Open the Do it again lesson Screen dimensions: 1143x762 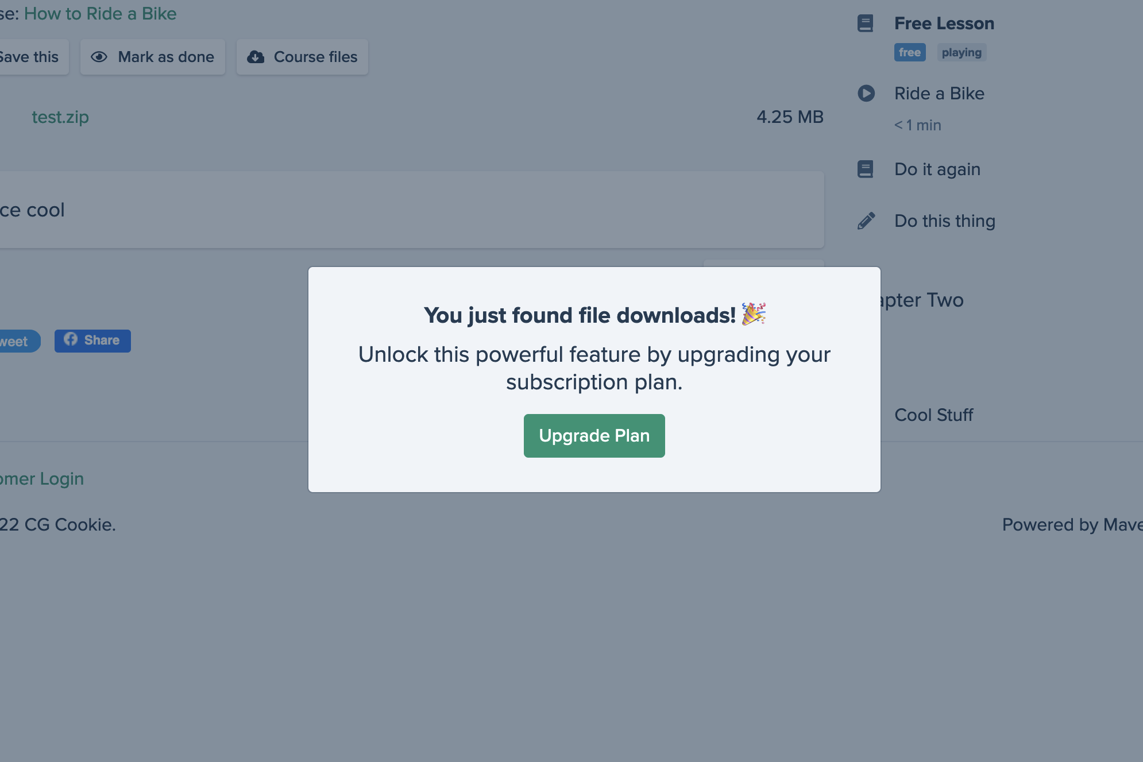click(x=937, y=169)
